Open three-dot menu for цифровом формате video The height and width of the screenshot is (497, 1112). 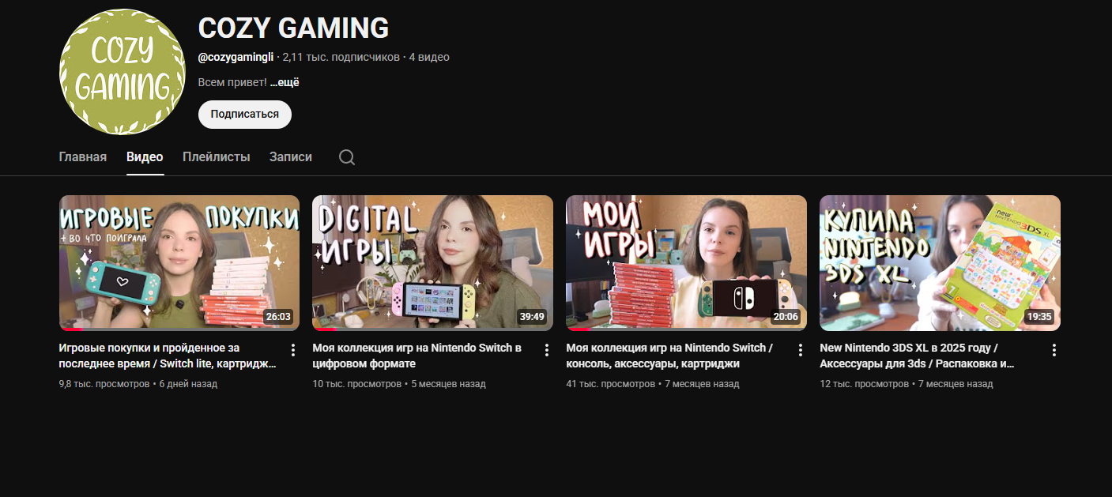(x=547, y=350)
